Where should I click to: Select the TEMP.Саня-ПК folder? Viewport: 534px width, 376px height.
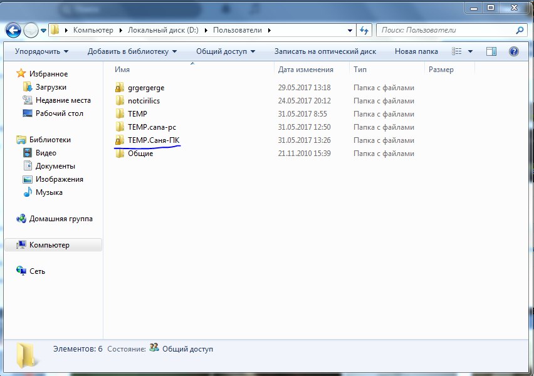(149, 140)
